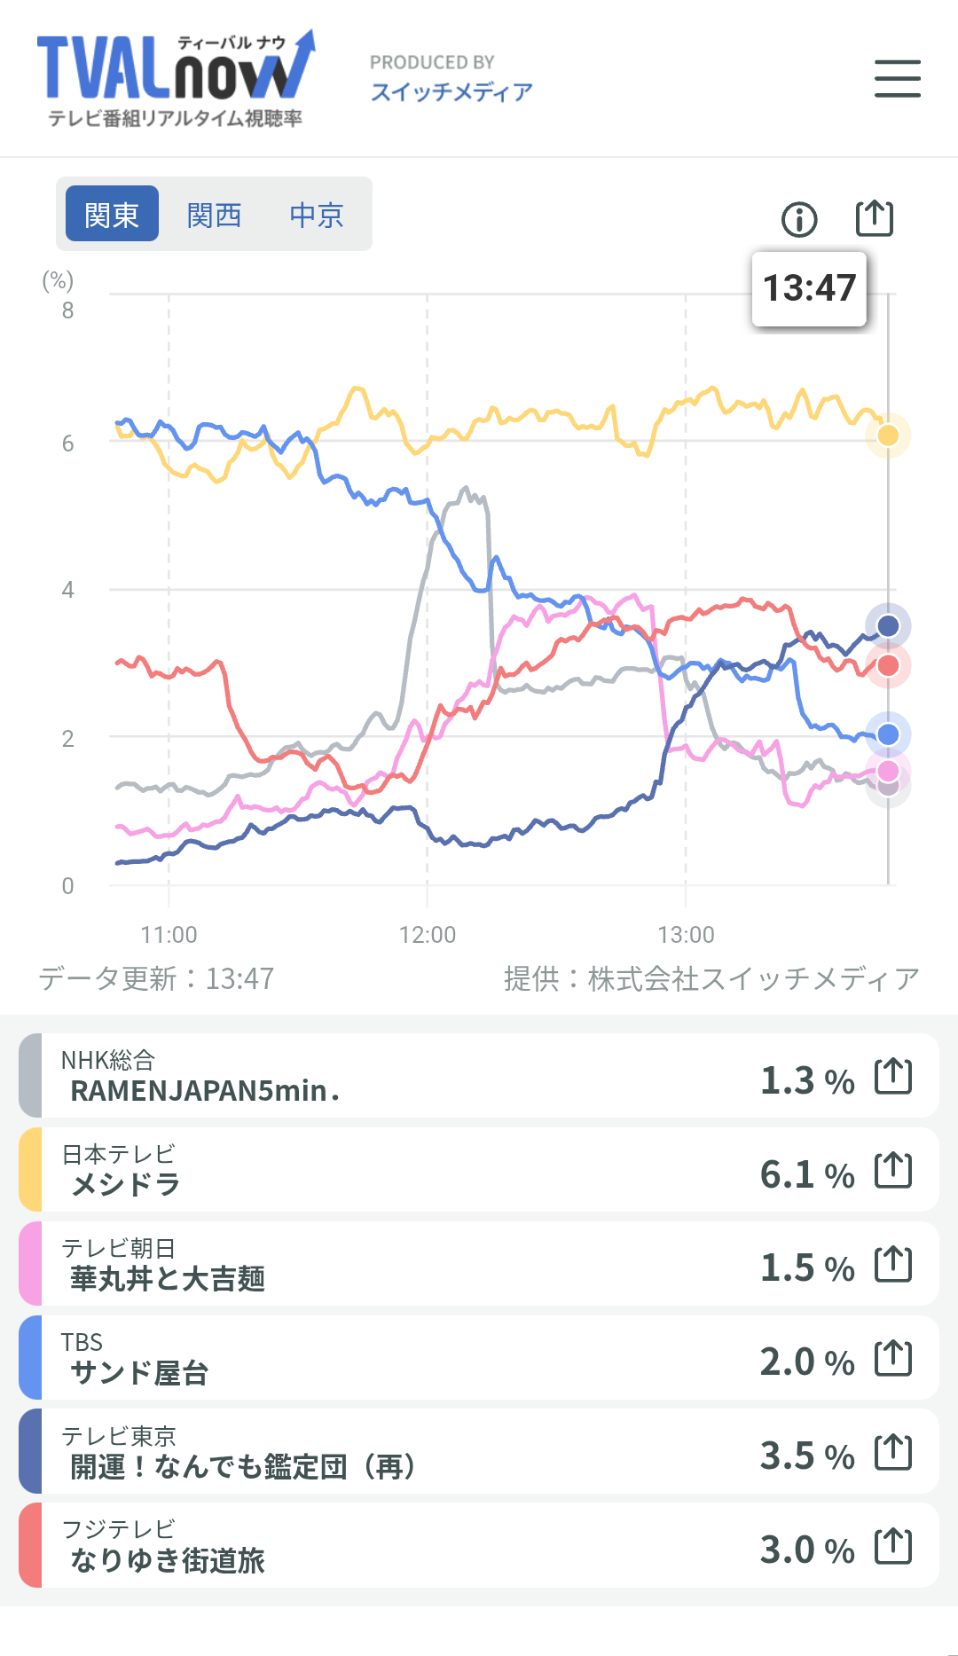The width and height of the screenshot is (958, 1656).
Task: Switch to the 関西 region tab
Action: [x=215, y=214]
